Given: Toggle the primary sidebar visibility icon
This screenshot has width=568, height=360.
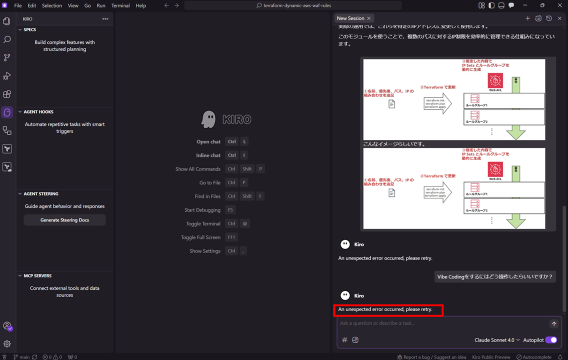Looking at the screenshot, I should [491, 5].
